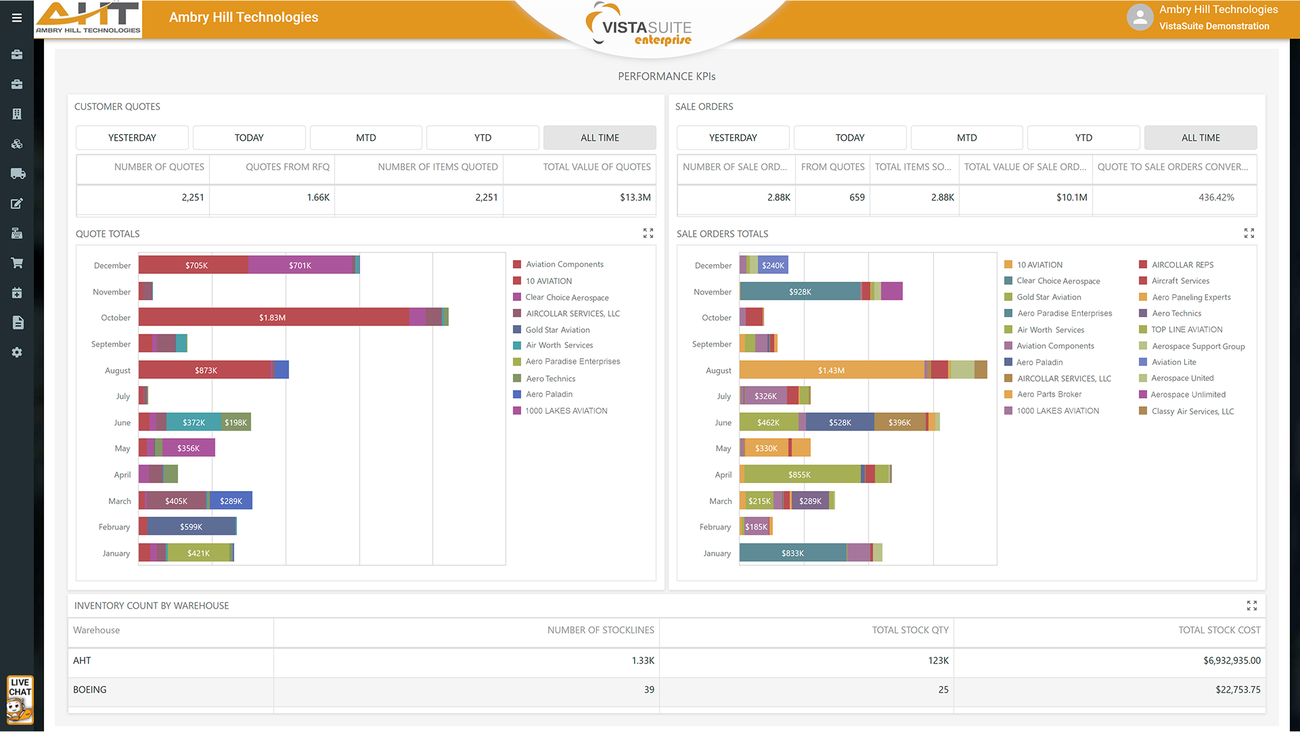Click October $1.83M bar segment
Image resolution: width=1300 pixels, height=732 pixels.
(x=273, y=318)
